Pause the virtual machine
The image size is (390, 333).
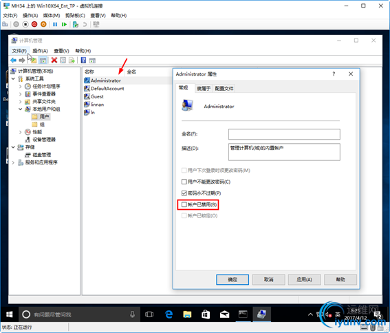click(x=55, y=24)
